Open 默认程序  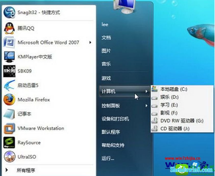111,132
